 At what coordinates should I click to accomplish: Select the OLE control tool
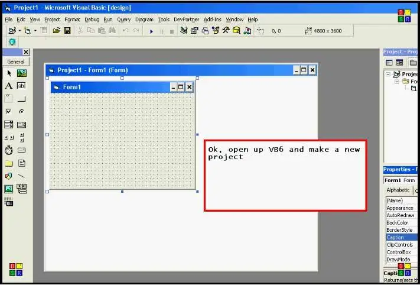pyautogui.click(x=9, y=202)
